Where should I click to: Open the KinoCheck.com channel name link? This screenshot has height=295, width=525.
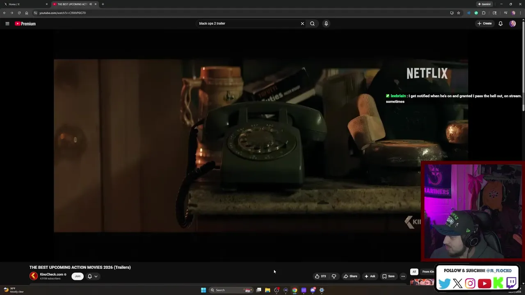[x=51, y=275]
